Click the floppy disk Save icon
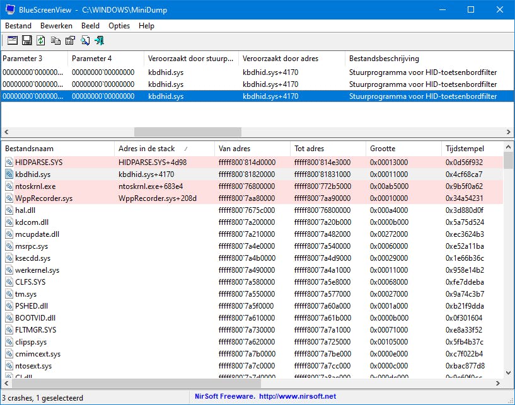This screenshot has width=515, height=405. pos(26,41)
